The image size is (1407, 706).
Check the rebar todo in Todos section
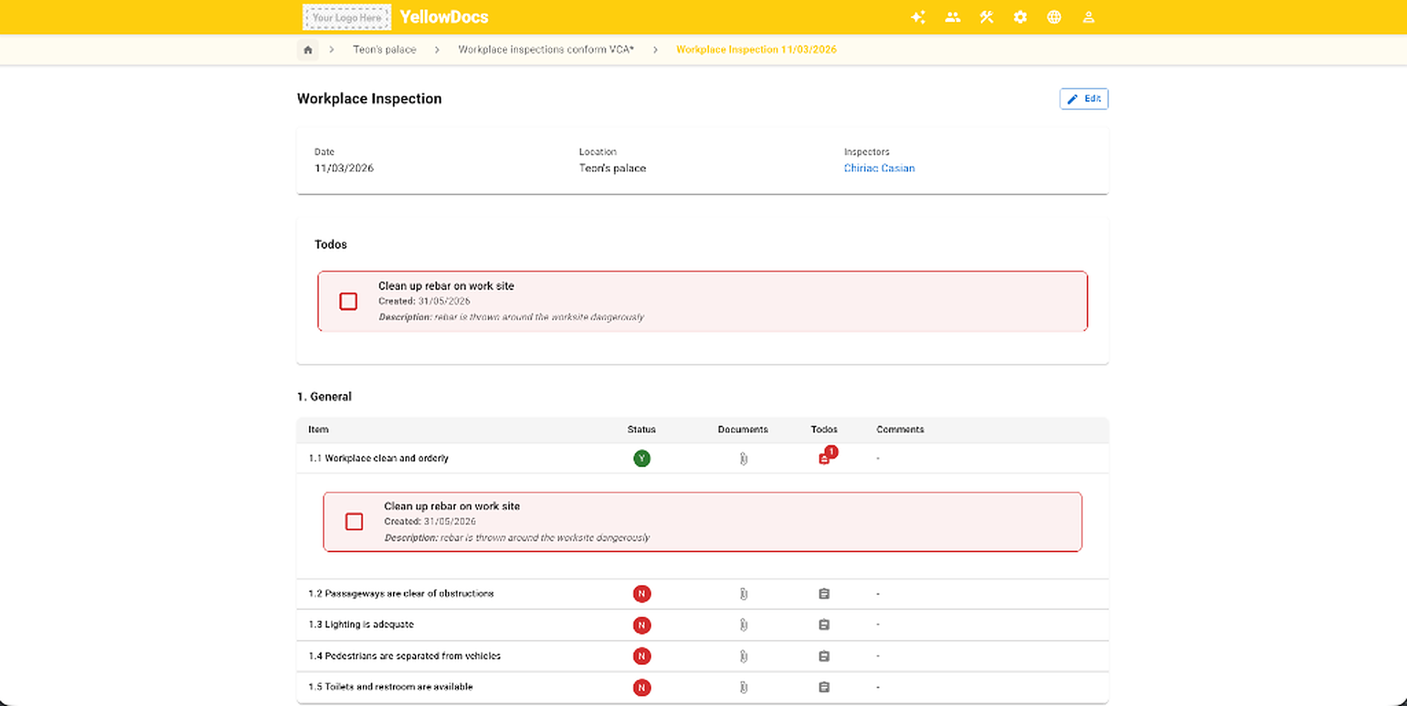click(x=348, y=301)
